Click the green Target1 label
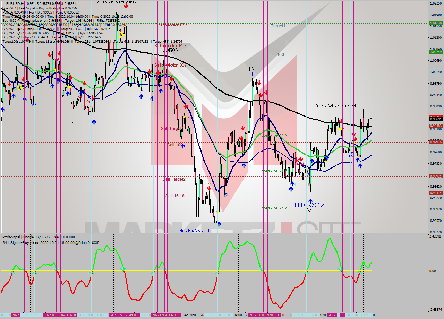Screen dimensions: 444x319 [x=278, y=26]
